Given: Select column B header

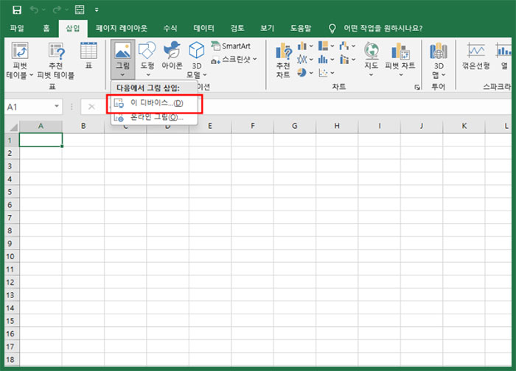Looking at the screenshot, I should tap(83, 126).
